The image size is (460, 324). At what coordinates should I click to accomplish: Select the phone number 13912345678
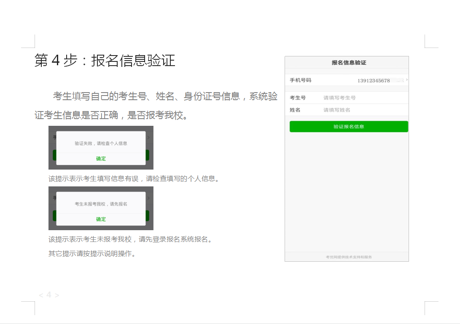pyautogui.click(x=374, y=80)
